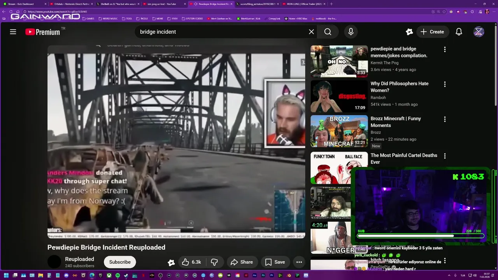Subscribe to Reuploaded channel

coord(120,262)
